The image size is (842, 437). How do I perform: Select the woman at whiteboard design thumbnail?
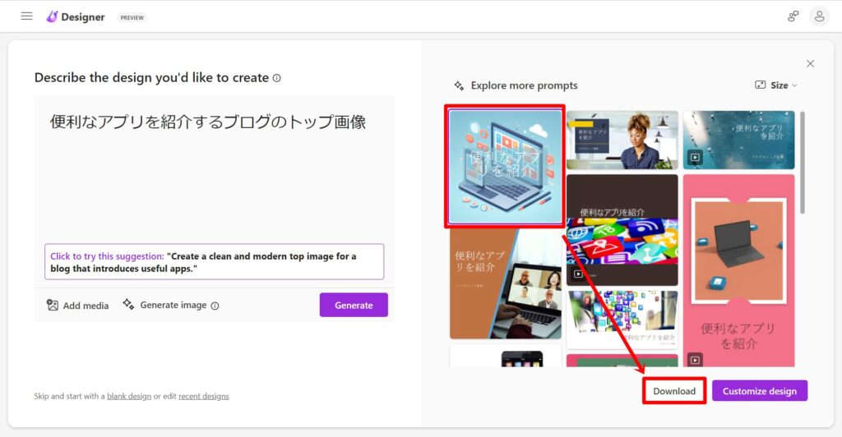622,140
